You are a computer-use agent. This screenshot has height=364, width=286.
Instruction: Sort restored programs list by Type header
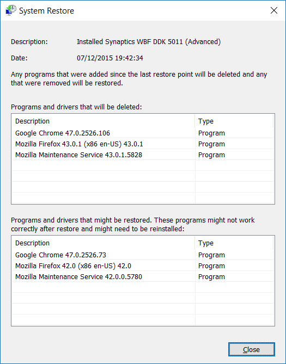click(234, 243)
